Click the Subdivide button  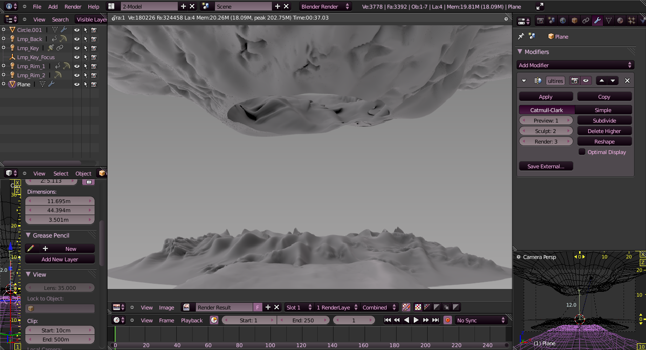tap(604, 121)
